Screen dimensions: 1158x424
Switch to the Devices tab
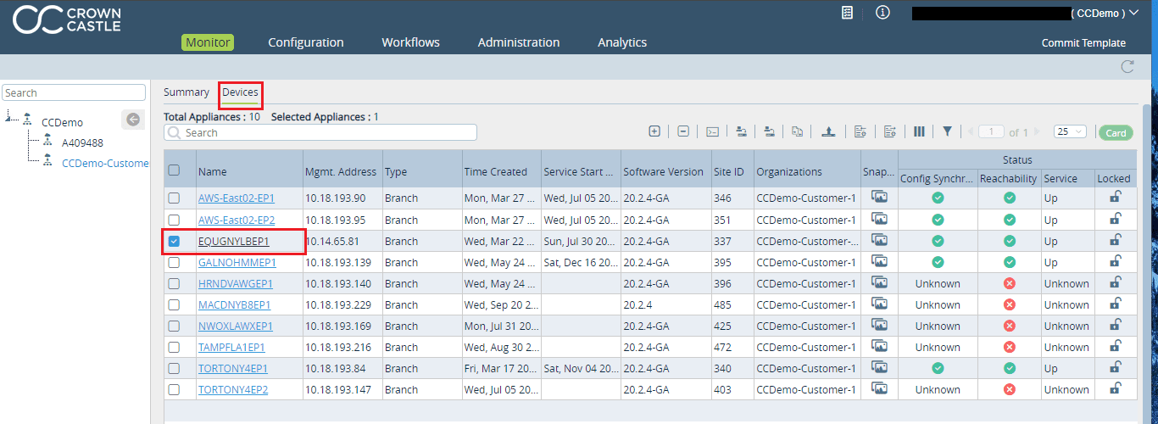point(240,92)
